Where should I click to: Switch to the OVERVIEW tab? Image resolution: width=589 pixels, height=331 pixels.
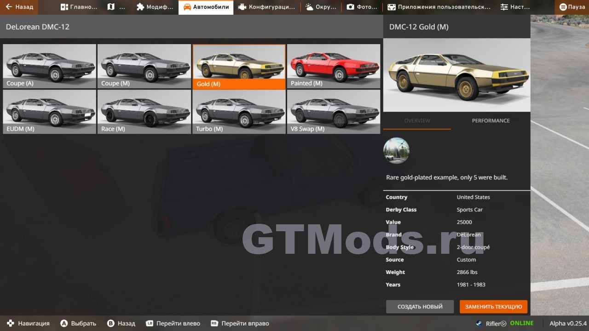[x=417, y=120]
